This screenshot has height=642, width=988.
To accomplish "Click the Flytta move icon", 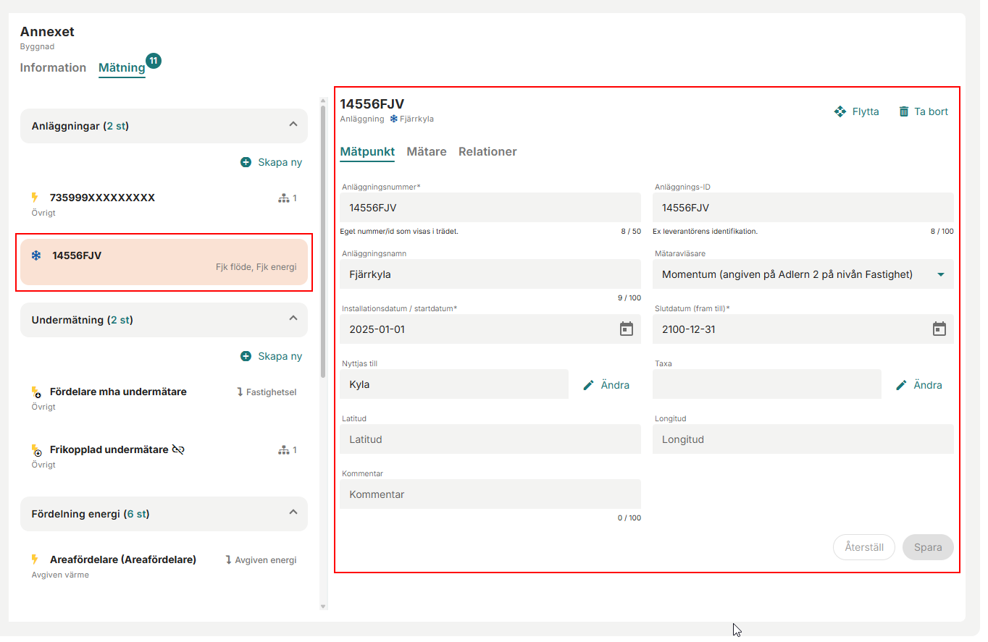I will (840, 111).
